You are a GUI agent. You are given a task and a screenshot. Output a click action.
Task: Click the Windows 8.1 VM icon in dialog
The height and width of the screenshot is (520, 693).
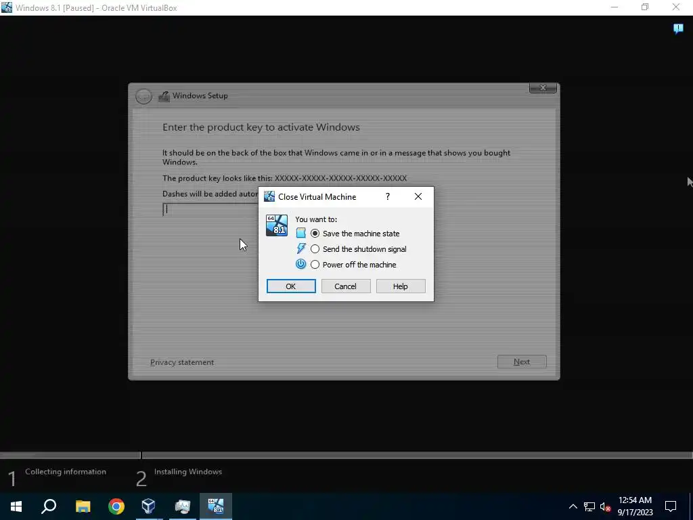point(277,225)
